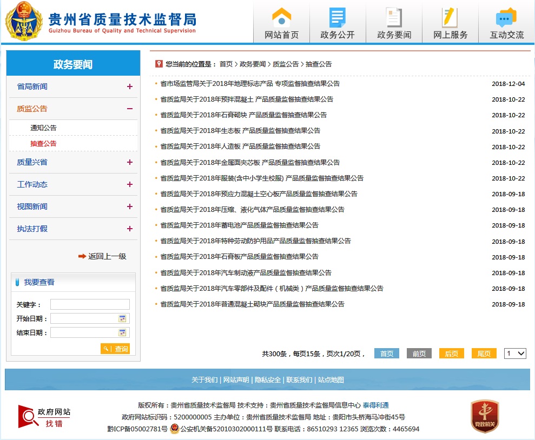
Task: Open calendar picker for 开始日期
Action: [x=122, y=318]
